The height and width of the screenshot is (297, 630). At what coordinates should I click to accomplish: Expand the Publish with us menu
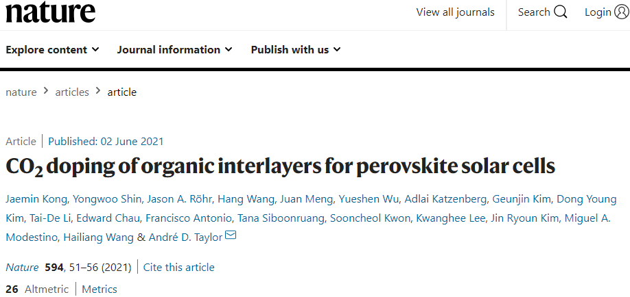(296, 50)
